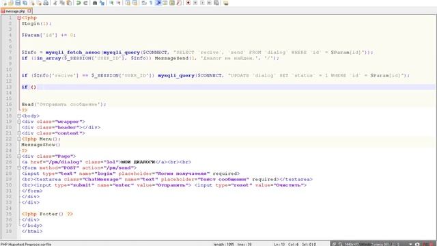Toggle synchronized horizontal scrolling
Screen dimensions: 437x246
coord(135,3)
